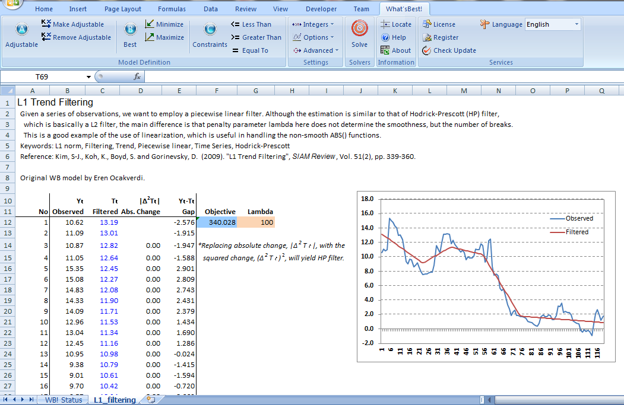Open the License dialog
Viewport: 624px width, 405px height.
pos(438,24)
